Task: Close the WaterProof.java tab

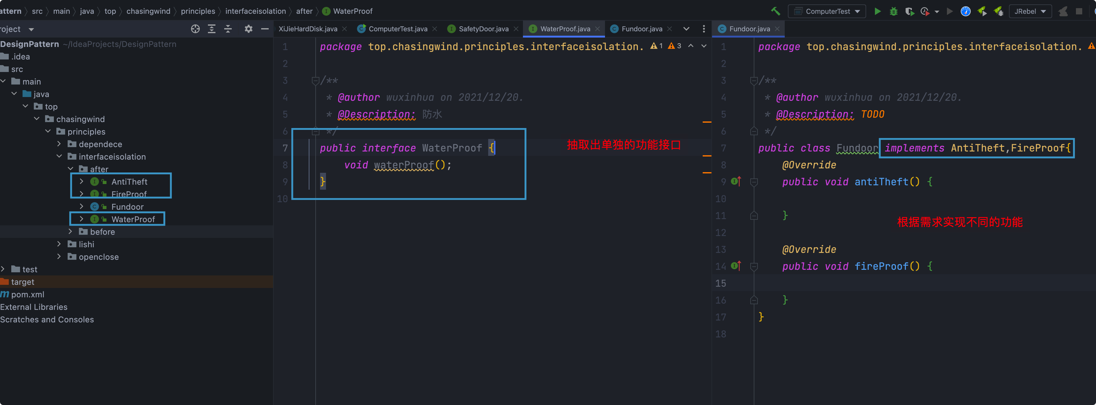Action: (x=597, y=29)
